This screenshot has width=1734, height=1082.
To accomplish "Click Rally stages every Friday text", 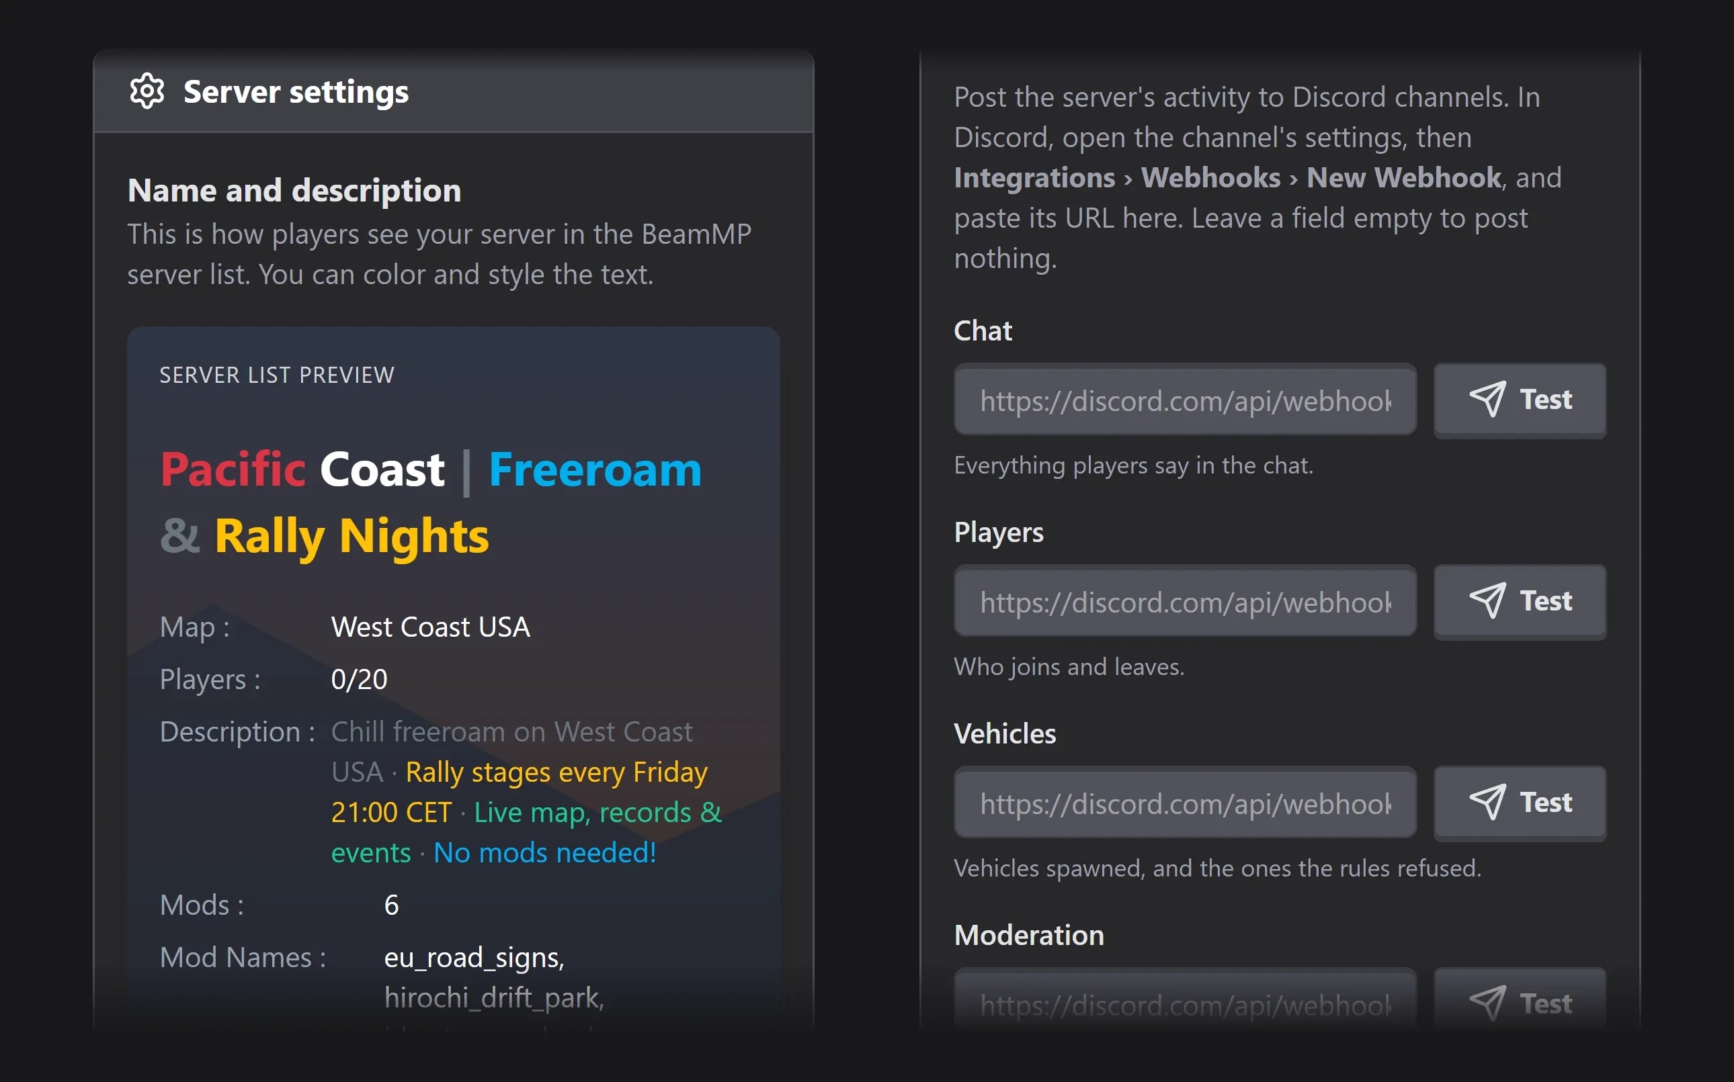I will pos(556,772).
